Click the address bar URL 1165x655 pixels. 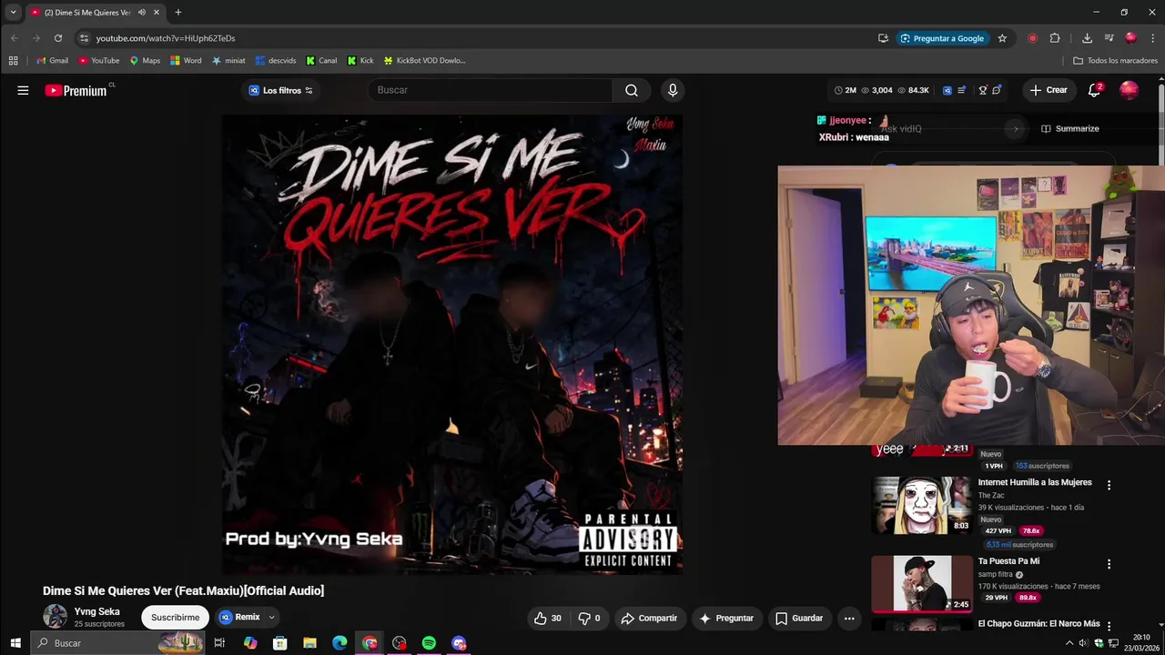coord(166,38)
